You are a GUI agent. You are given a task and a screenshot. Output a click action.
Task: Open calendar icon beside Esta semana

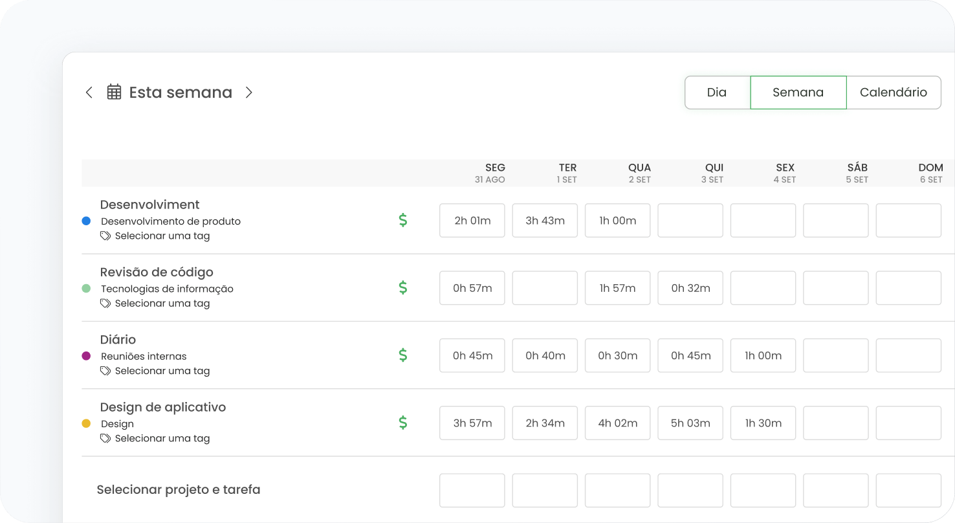[115, 92]
